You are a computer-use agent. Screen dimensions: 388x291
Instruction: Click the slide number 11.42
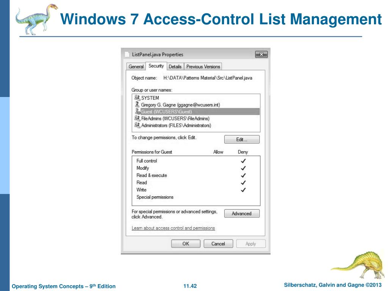(190, 286)
